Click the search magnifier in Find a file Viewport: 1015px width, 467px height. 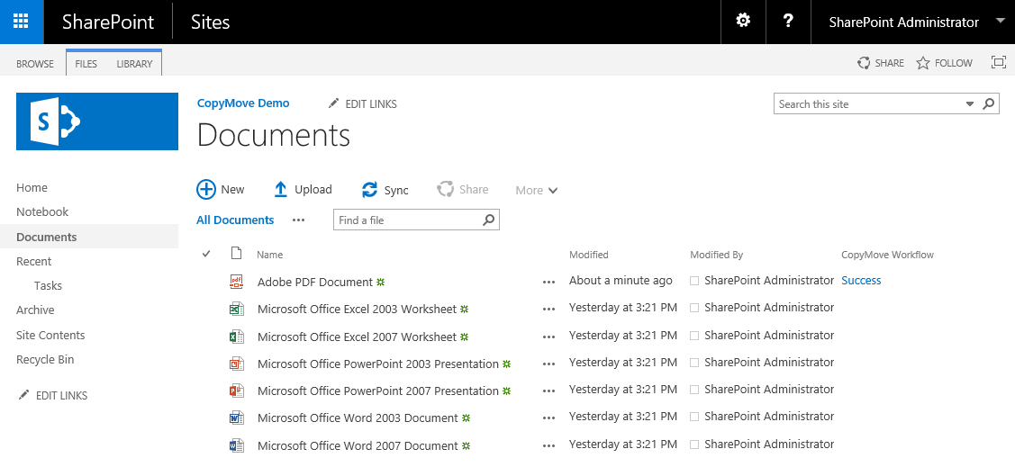tap(489, 220)
